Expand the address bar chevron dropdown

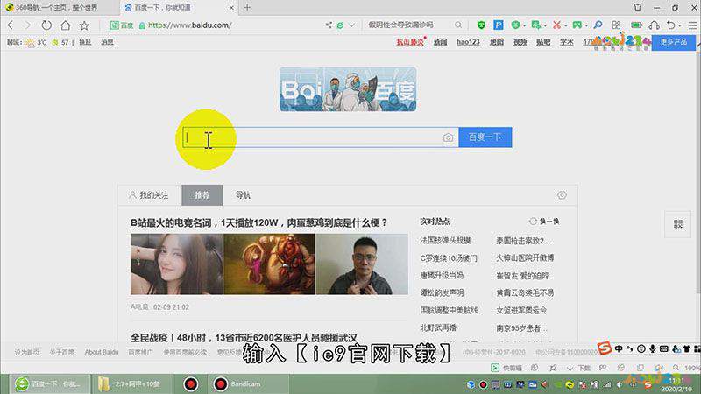352,25
